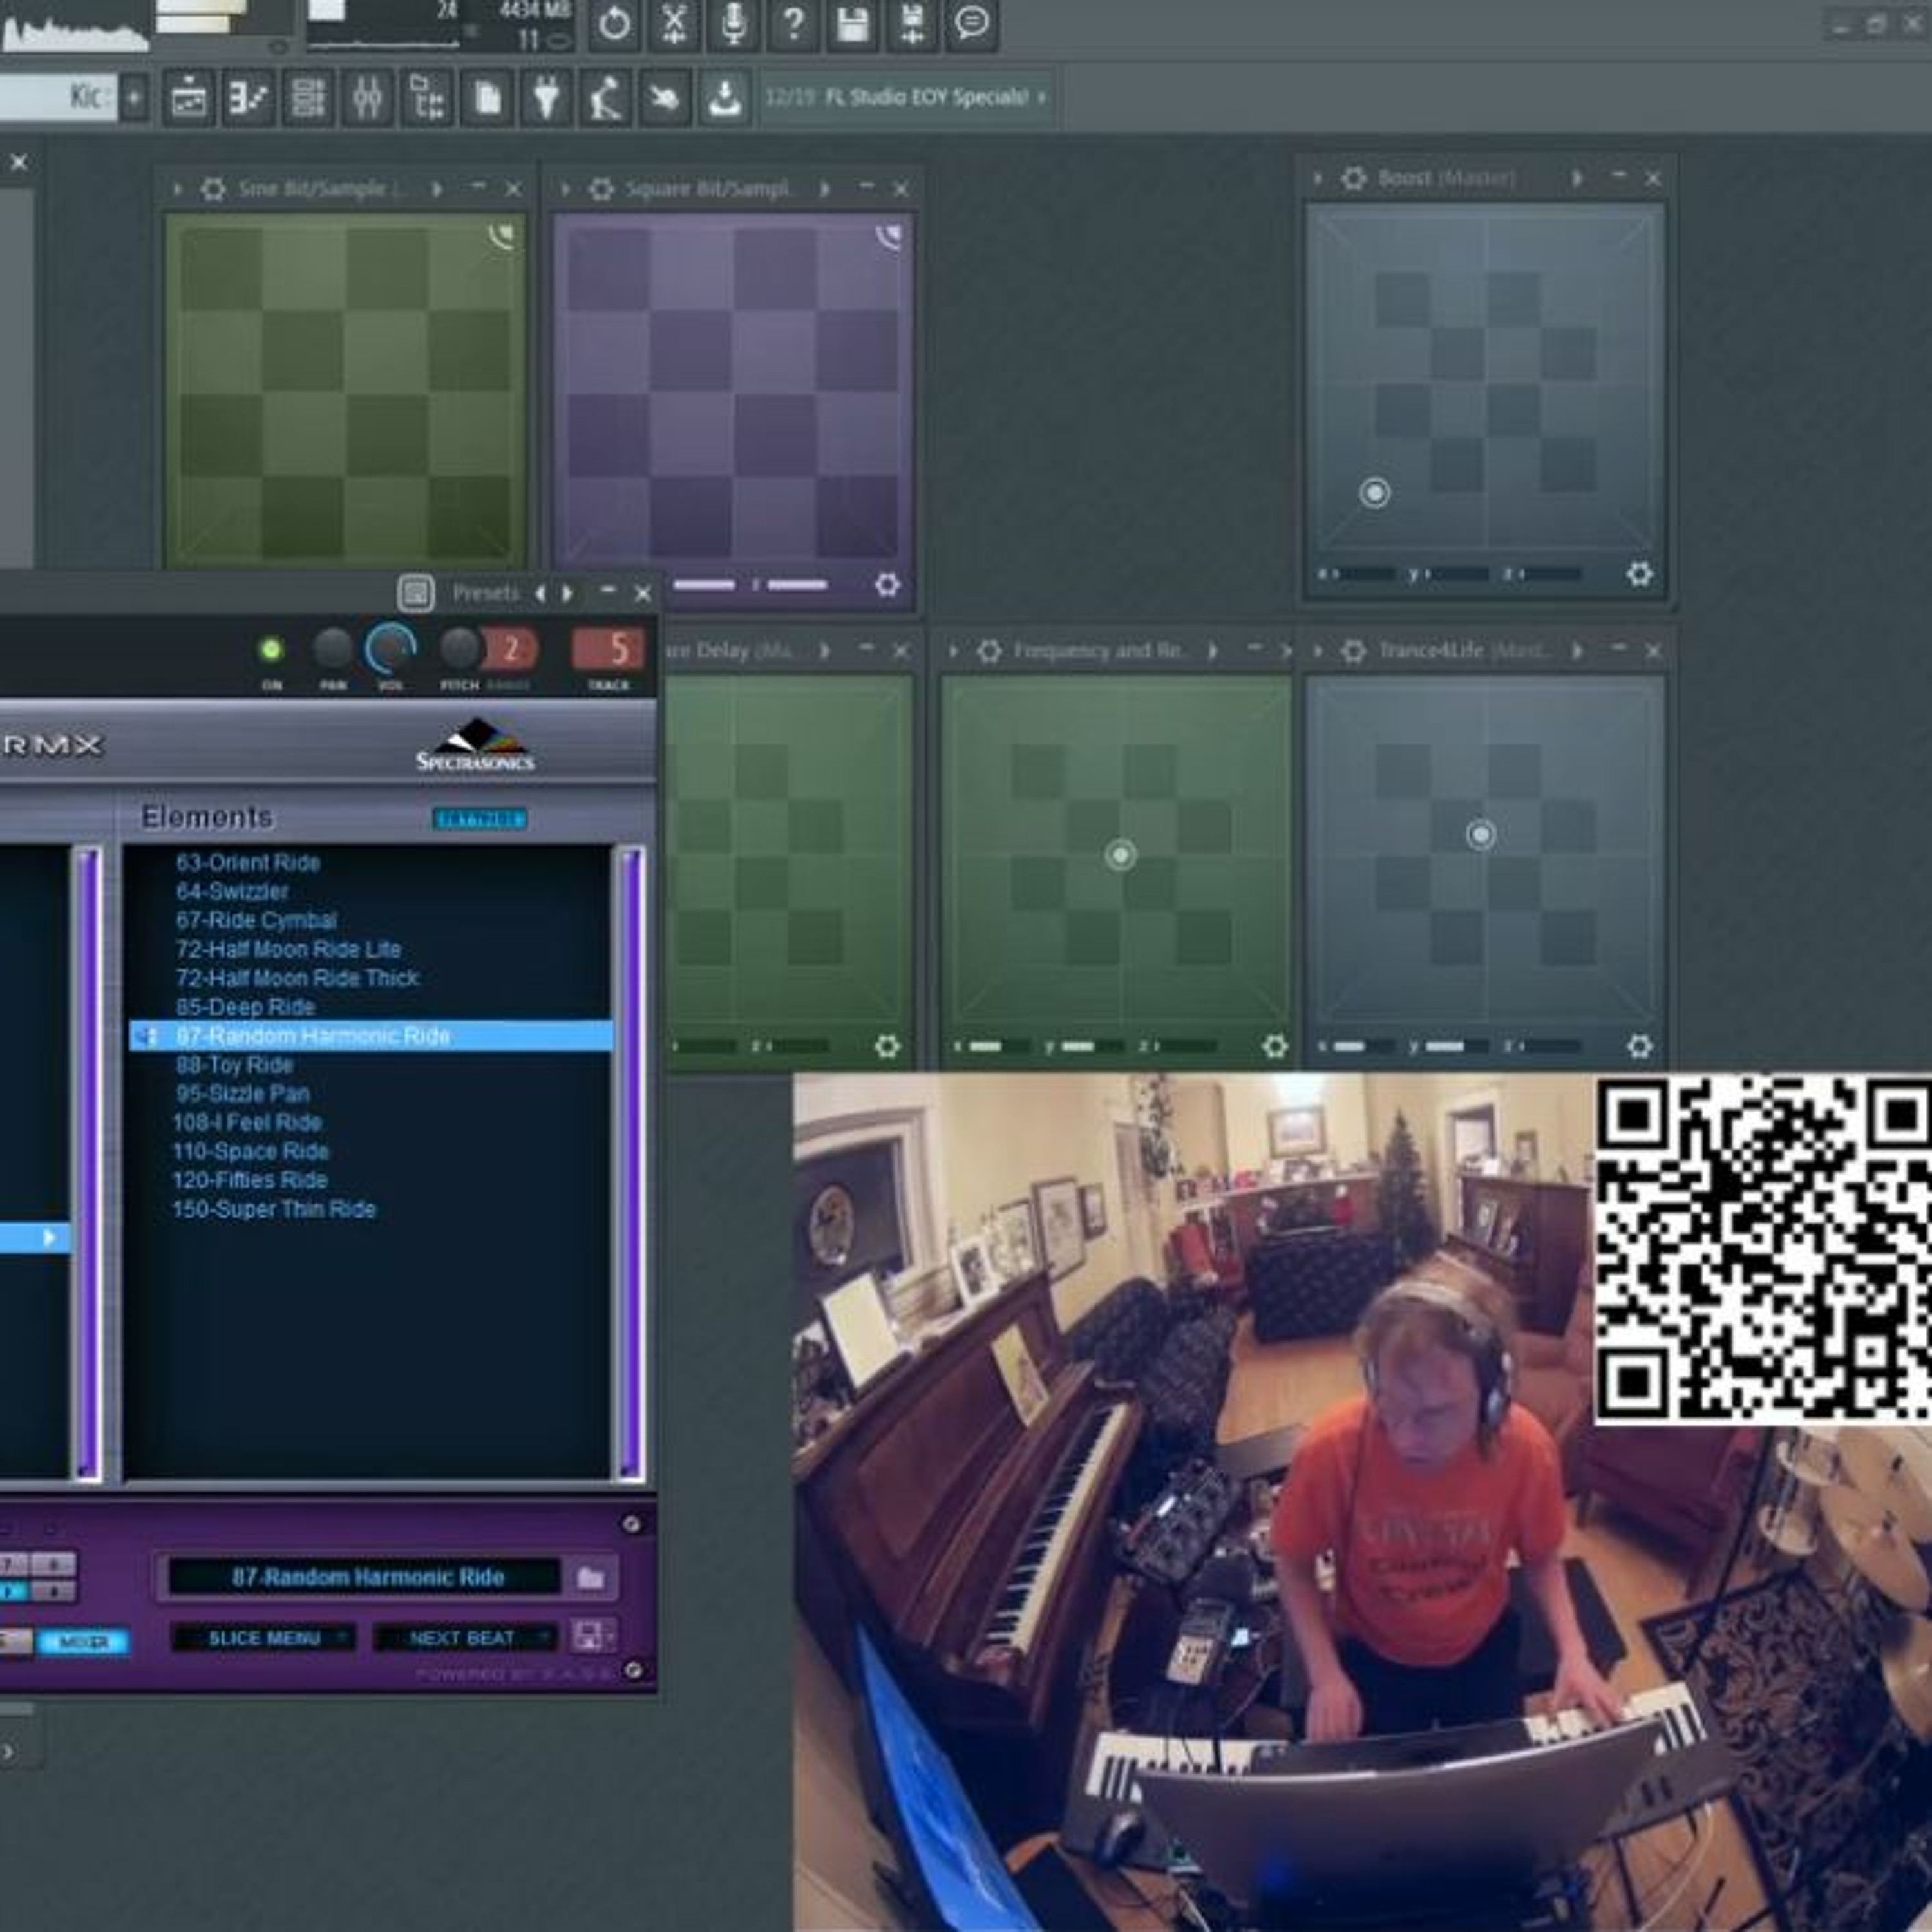This screenshot has width=1932, height=1932.
Task: Click the floppy disk Save icon
Action: coord(852,22)
